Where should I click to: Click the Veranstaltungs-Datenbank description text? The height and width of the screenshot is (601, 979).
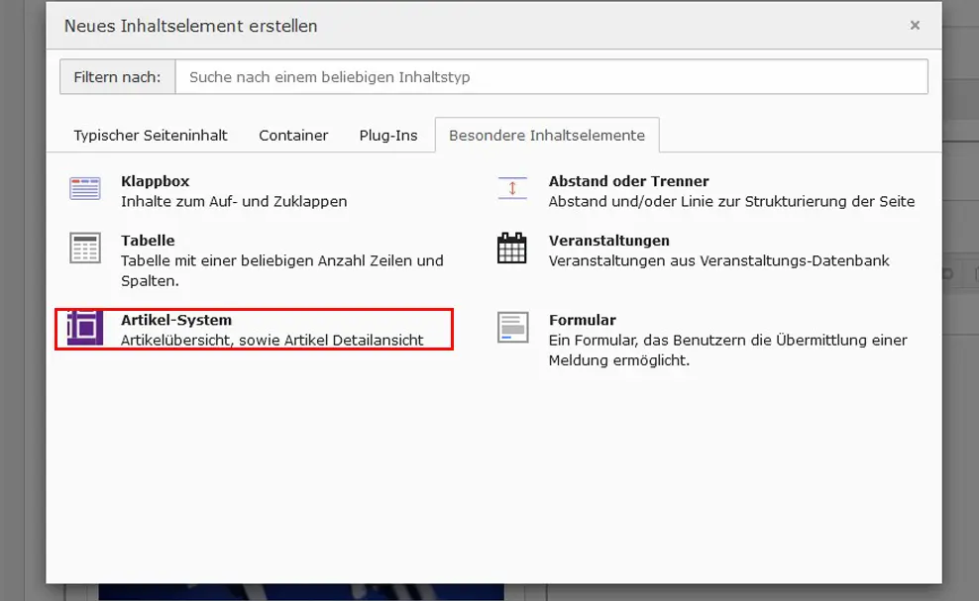(x=718, y=260)
